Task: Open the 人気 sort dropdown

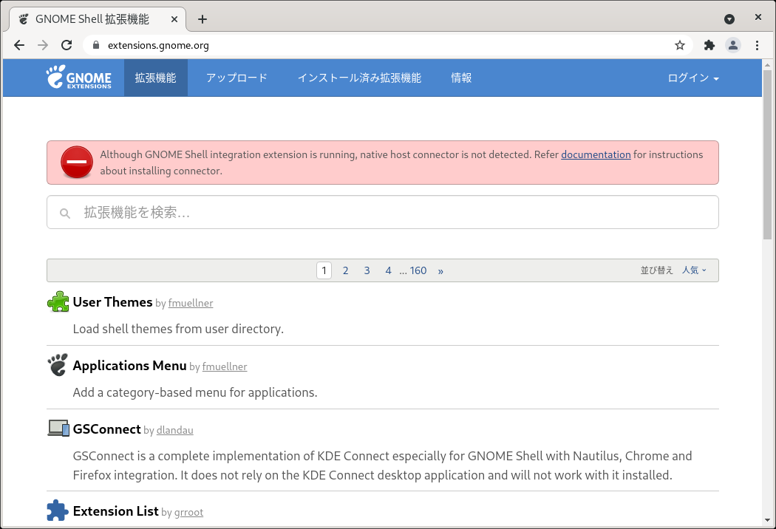Action: (694, 270)
